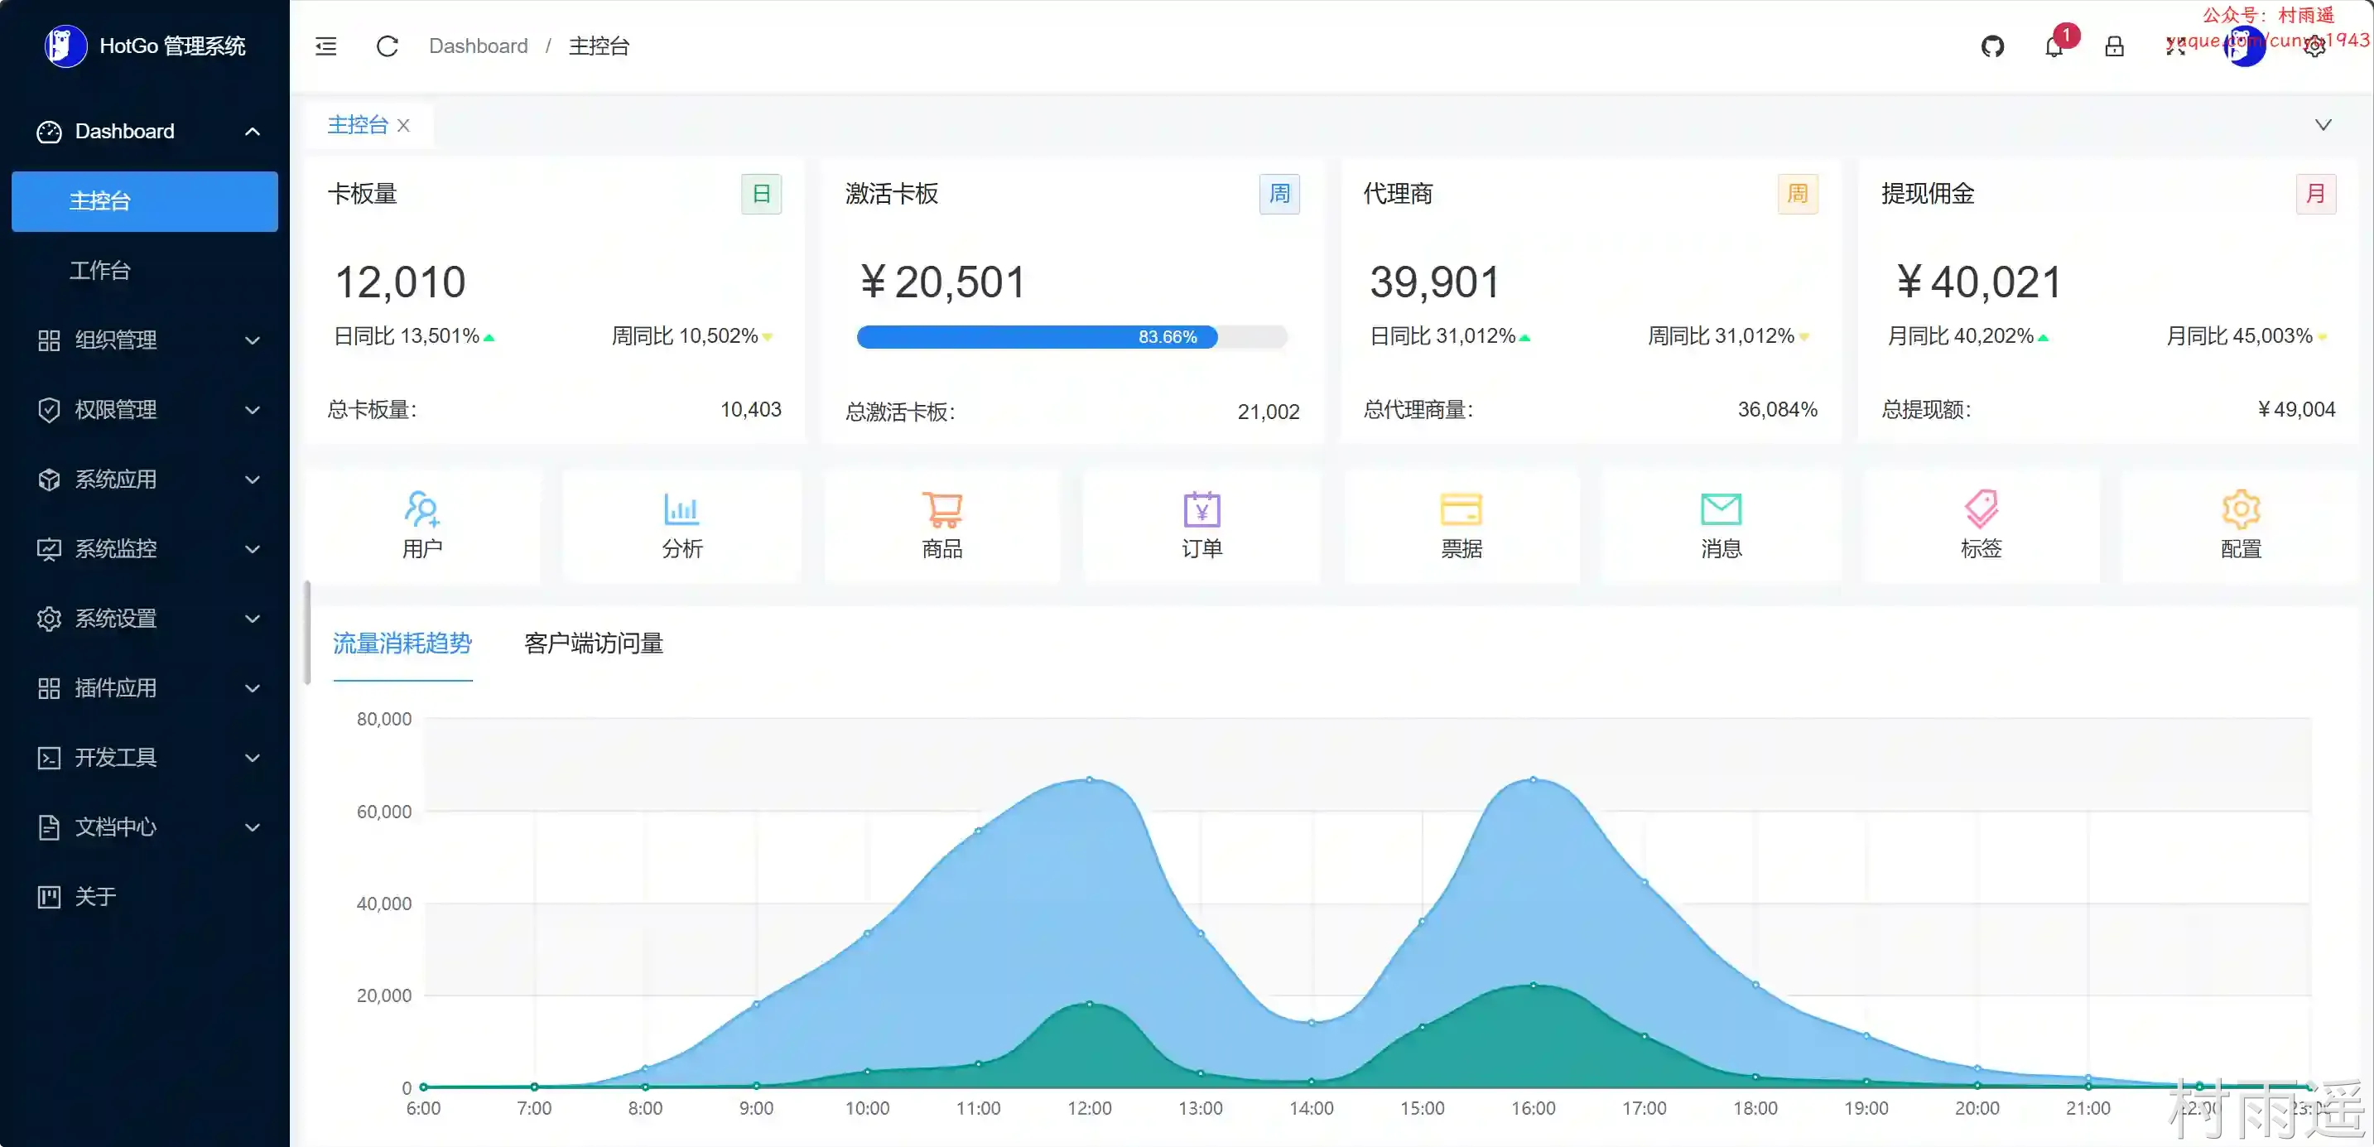Lock the screen with padlock icon

tap(2114, 46)
